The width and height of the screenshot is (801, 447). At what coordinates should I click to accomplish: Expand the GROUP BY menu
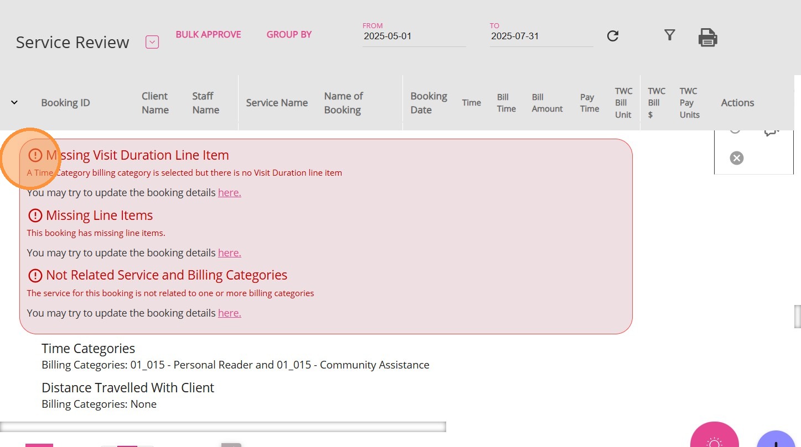click(289, 34)
